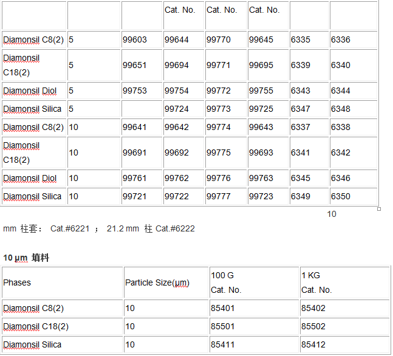393x356 pixels.
Task: Click cell 85401
Action: coord(254,308)
